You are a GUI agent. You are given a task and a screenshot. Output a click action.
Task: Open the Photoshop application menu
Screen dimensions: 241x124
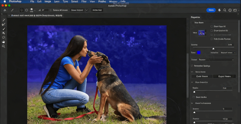coord(15,2)
